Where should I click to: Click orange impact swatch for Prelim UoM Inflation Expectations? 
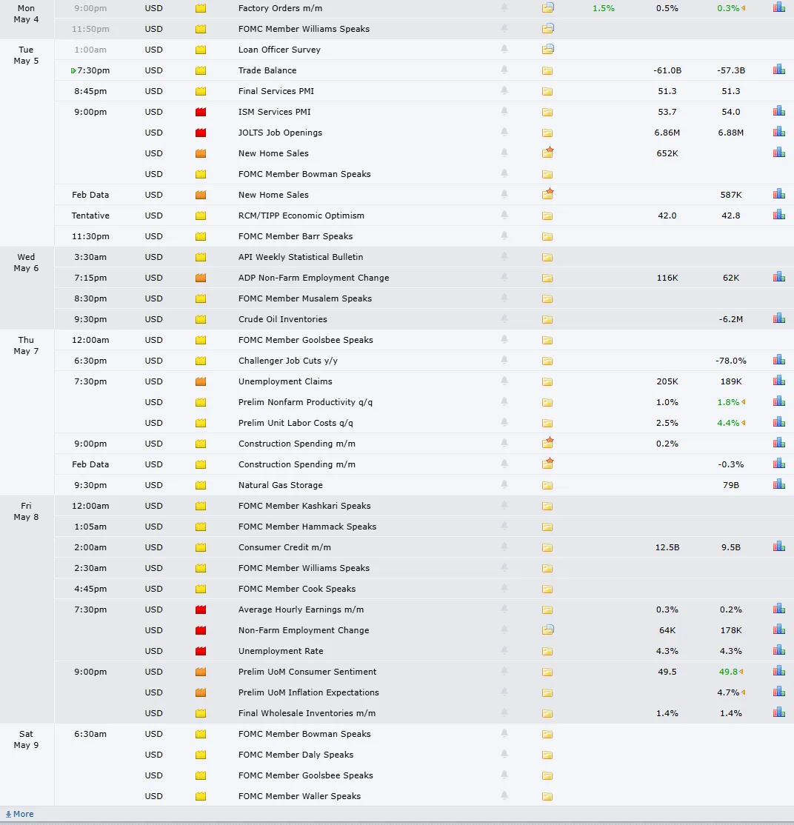point(201,692)
